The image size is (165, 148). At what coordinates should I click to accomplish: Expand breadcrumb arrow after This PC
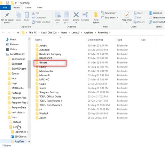coord(39,33)
